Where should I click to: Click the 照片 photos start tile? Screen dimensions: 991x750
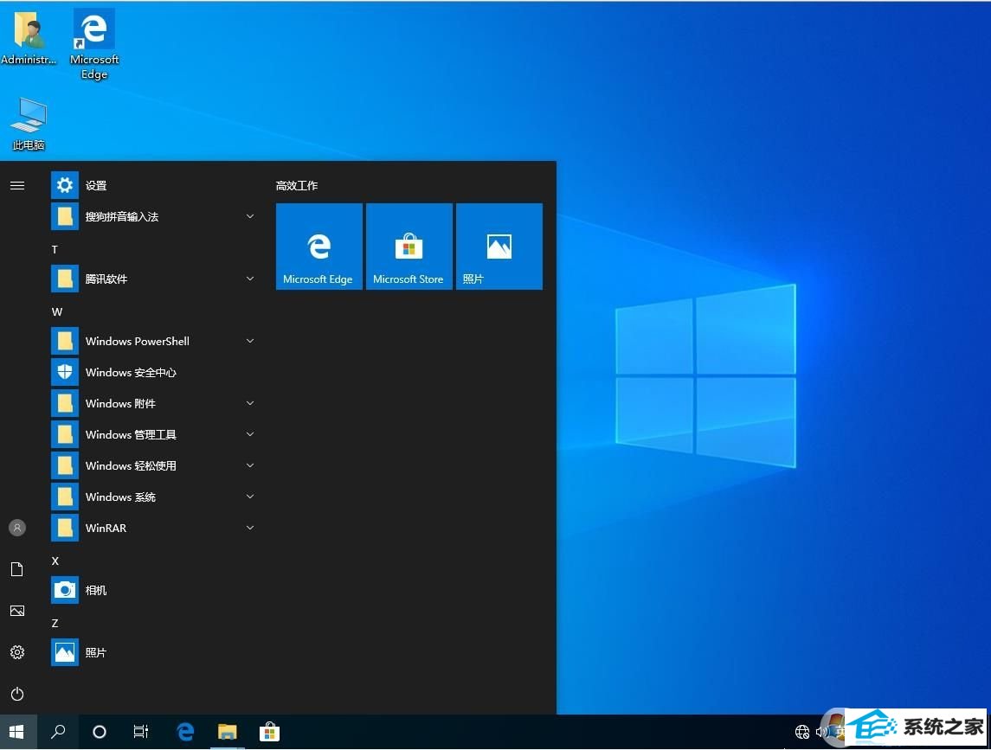[x=499, y=247]
